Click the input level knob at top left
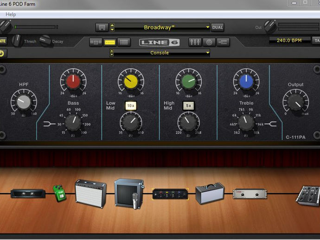 point(6,26)
